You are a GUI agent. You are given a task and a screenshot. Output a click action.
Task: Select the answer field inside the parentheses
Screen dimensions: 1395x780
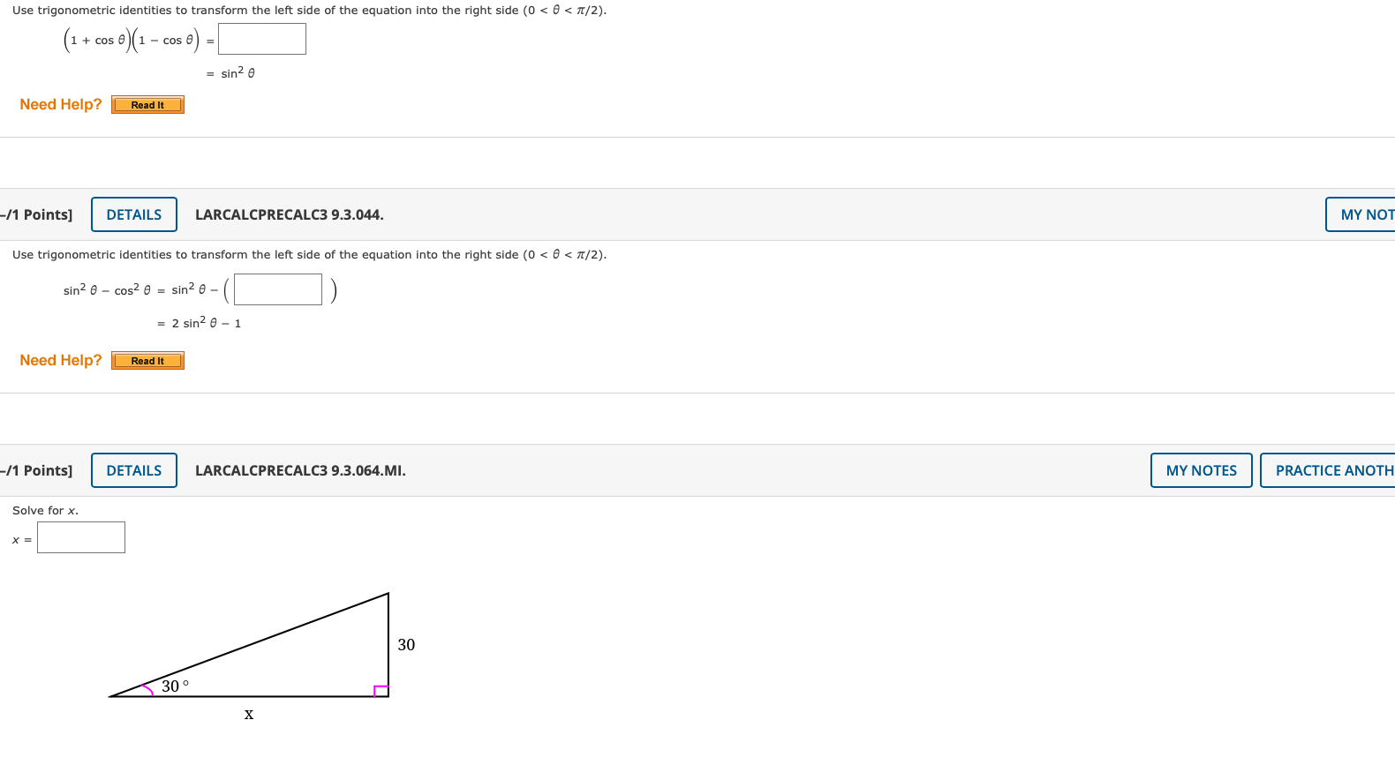277,289
